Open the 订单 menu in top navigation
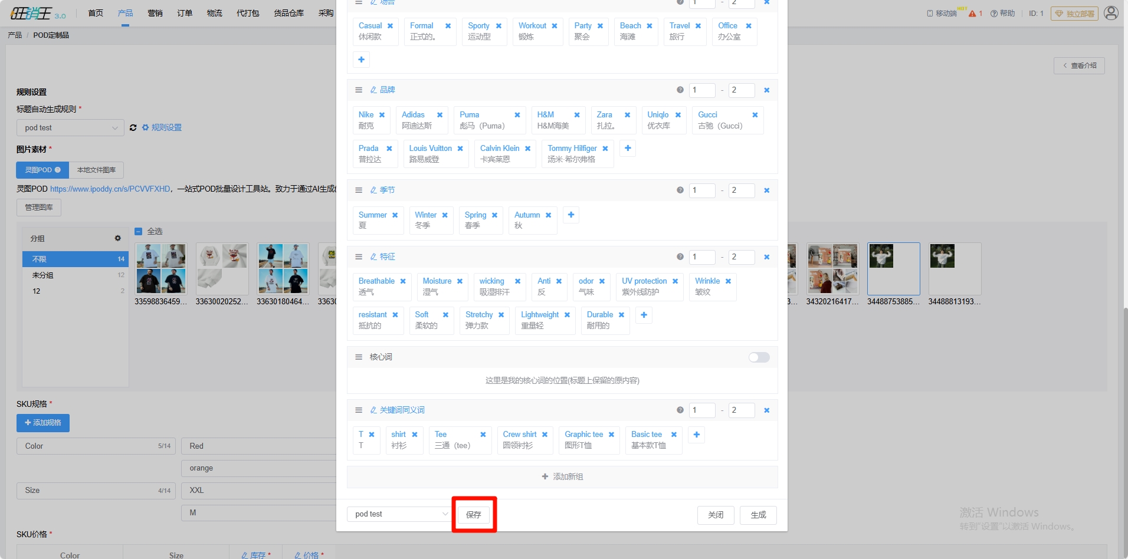Screen dimensions: 1128x559 coord(185,13)
